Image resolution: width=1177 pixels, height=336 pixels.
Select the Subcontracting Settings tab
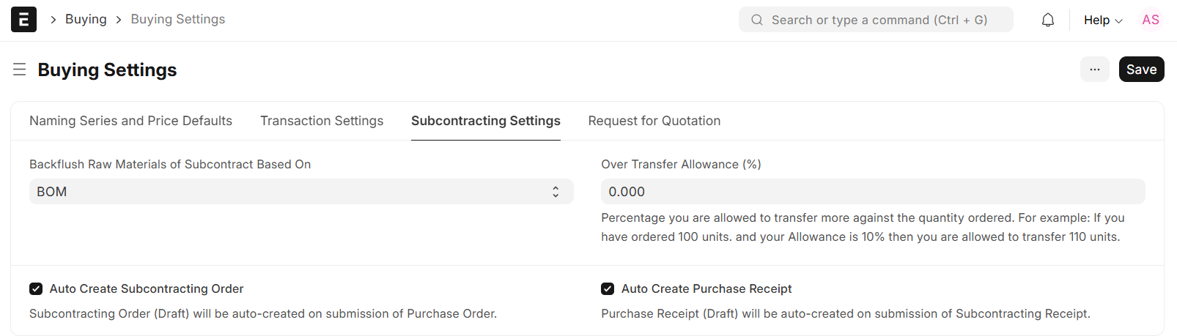pyautogui.click(x=485, y=121)
